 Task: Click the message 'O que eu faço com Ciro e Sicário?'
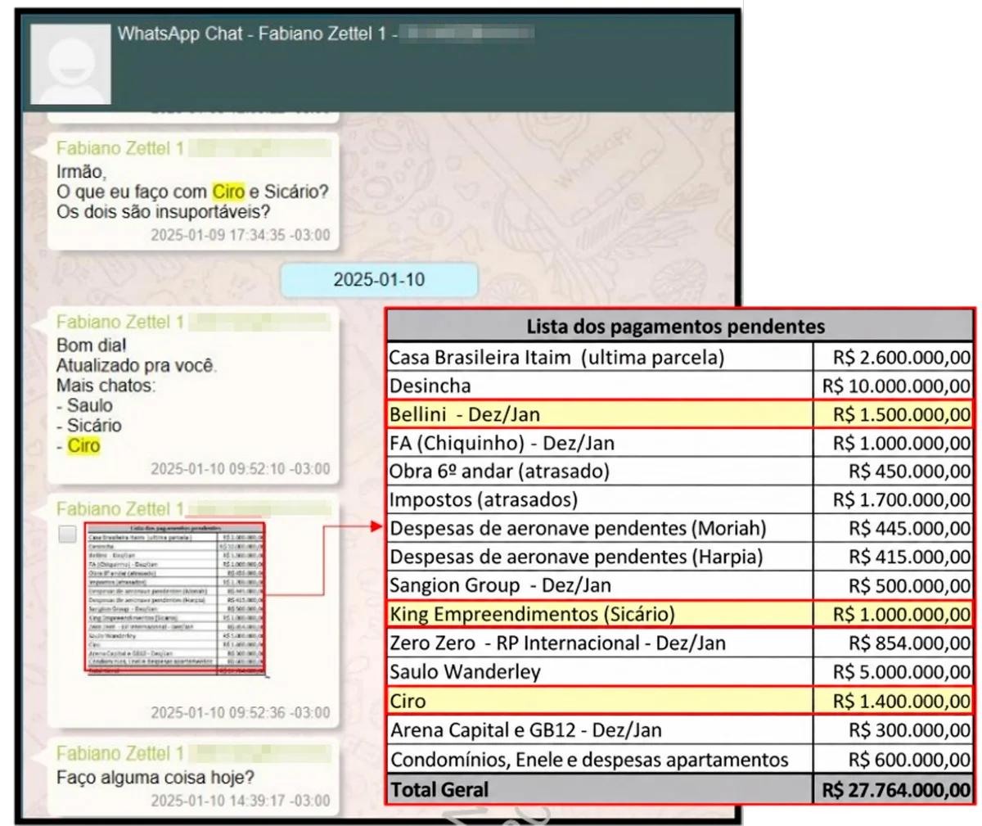pyautogui.click(x=192, y=192)
